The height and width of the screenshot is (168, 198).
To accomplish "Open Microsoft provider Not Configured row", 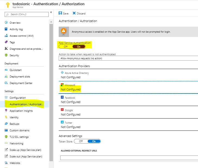I will [128, 87].
